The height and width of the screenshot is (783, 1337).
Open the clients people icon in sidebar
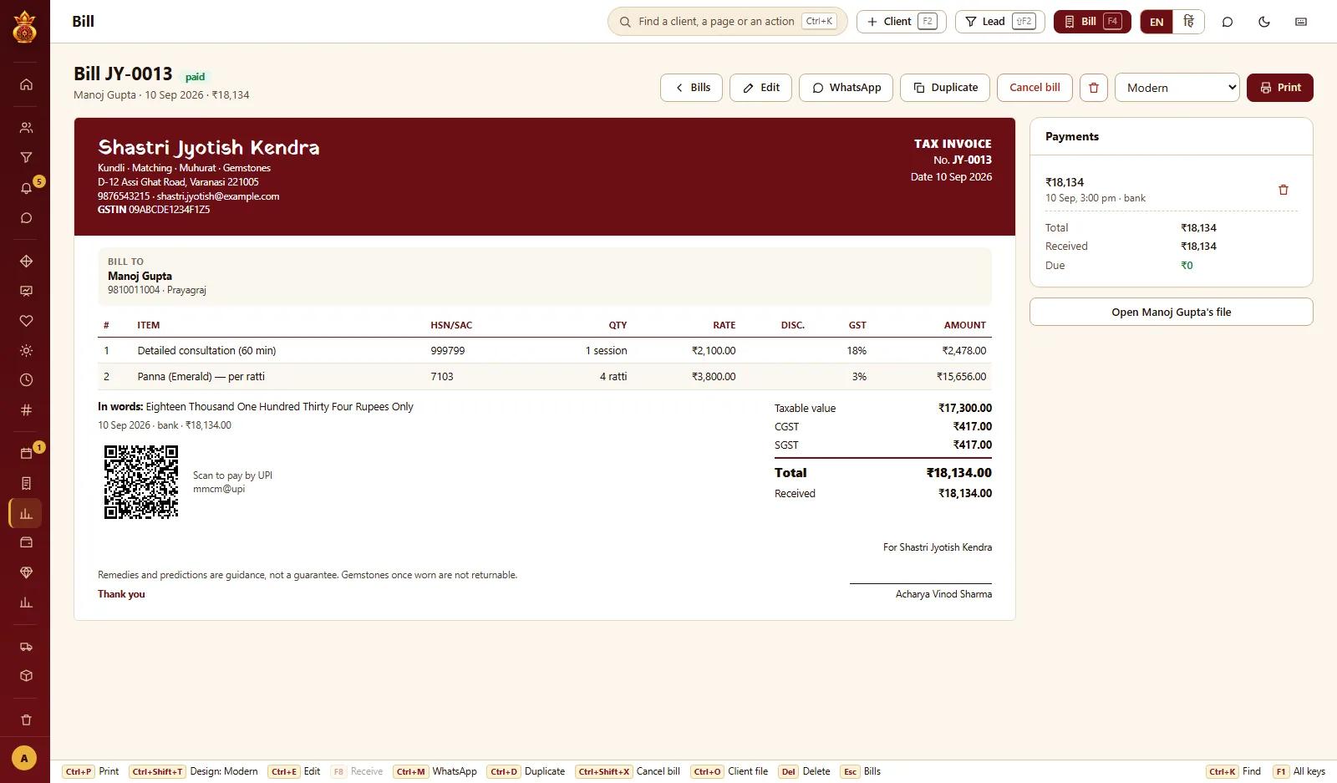(x=26, y=128)
